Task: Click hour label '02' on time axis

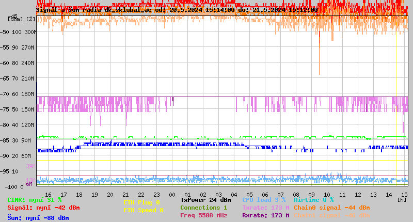Action: (203, 195)
